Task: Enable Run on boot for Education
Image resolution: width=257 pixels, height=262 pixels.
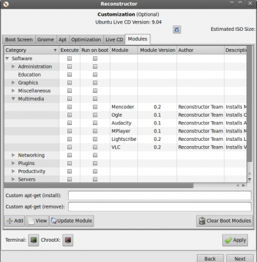Action: tap(95, 75)
